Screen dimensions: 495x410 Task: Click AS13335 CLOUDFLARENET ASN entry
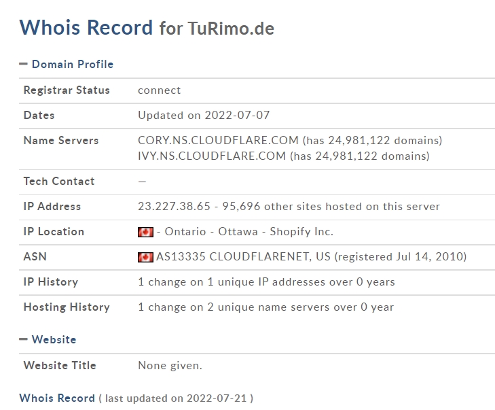(x=243, y=257)
